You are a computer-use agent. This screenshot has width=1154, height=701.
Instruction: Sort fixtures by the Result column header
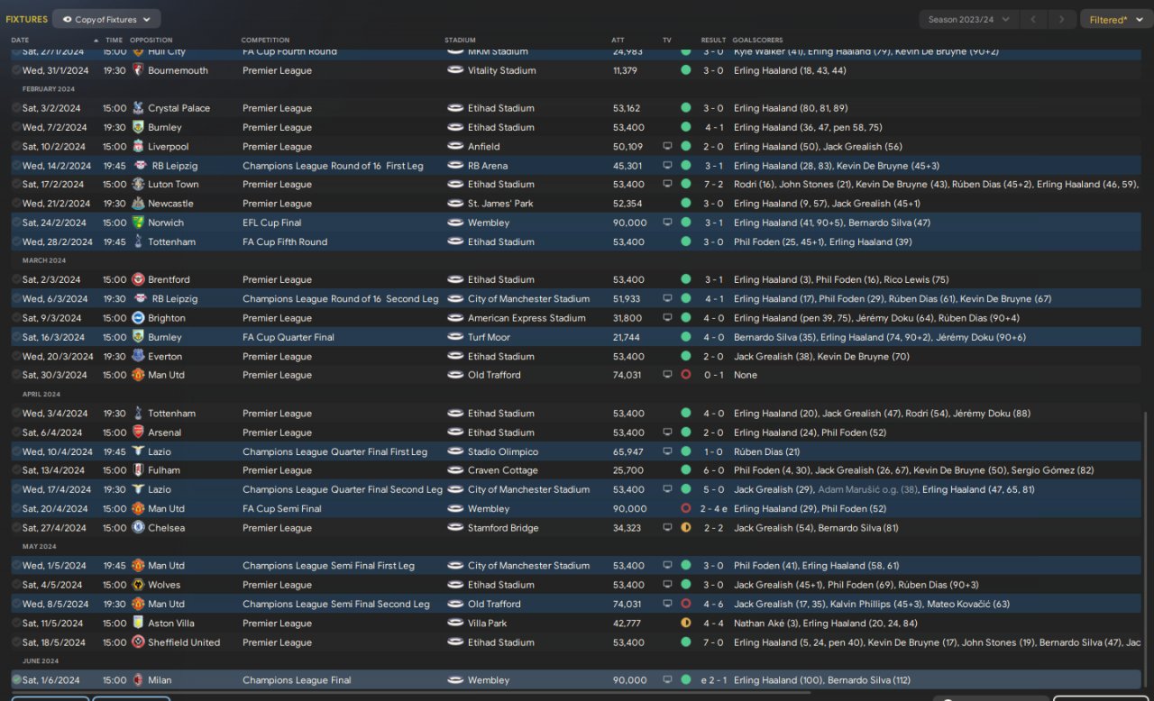(x=713, y=41)
